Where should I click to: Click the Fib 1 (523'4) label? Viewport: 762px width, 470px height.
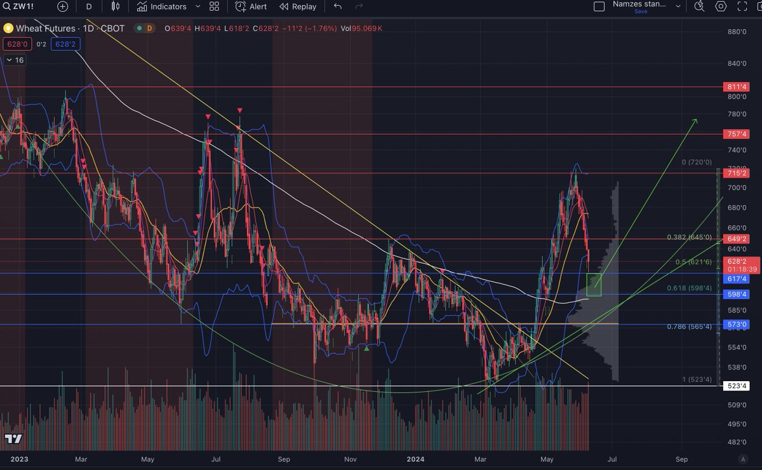point(696,379)
